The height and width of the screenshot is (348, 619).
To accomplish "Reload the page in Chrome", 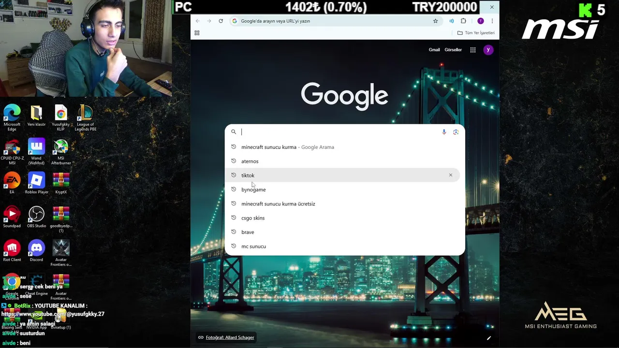I will [221, 21].
